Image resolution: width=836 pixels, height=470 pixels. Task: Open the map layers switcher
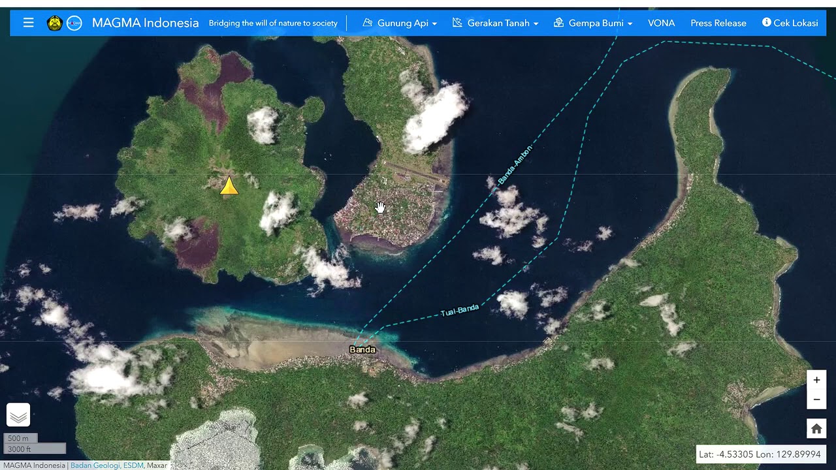click(18, 415)
